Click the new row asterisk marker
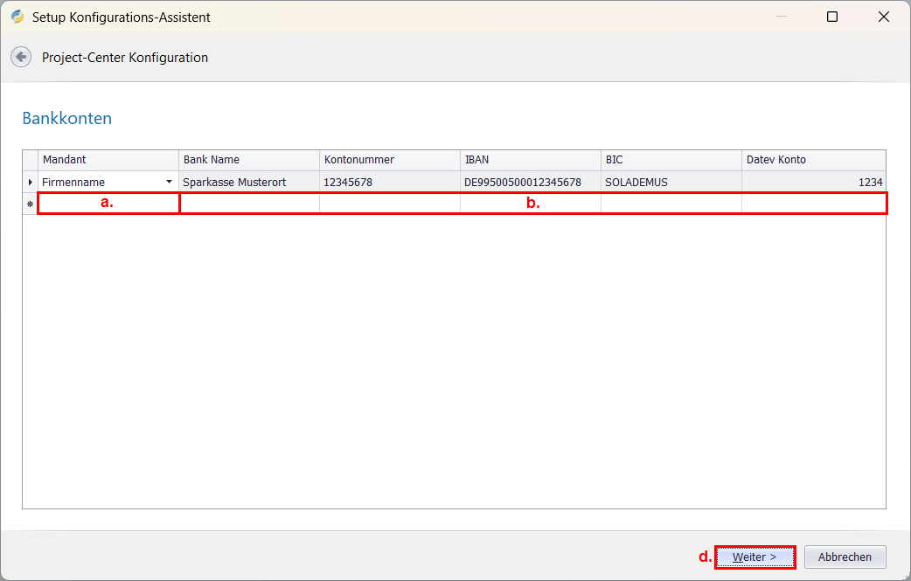 [x=31, y=204]
